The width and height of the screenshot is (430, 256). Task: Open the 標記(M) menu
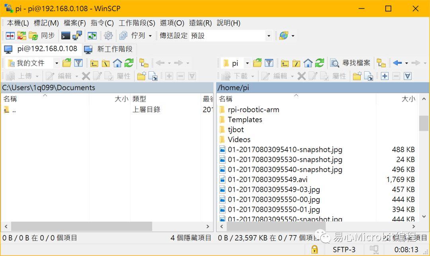click(46, 23)
